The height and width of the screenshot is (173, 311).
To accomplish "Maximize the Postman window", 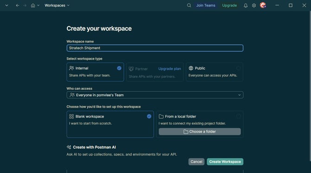I will click(x=291, y=6).
